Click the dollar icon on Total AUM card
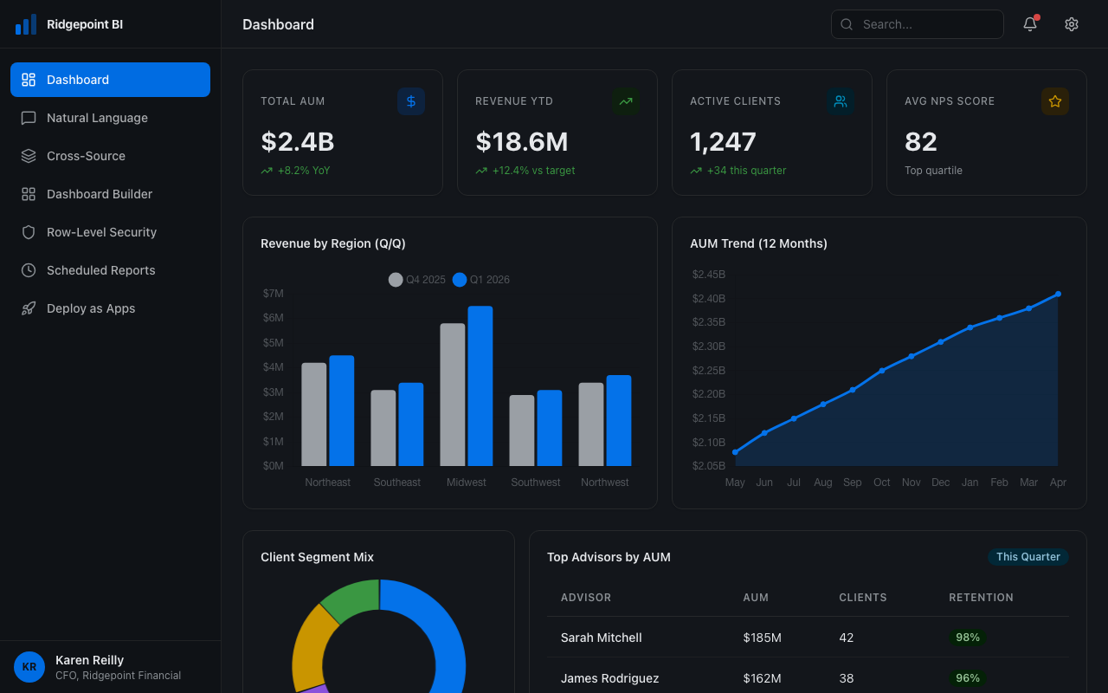Viewport: 1108px width, 693px height. click(x=410, y=101)
